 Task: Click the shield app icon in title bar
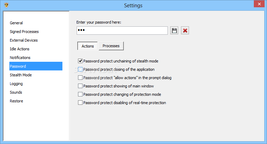tap(7, 5)
